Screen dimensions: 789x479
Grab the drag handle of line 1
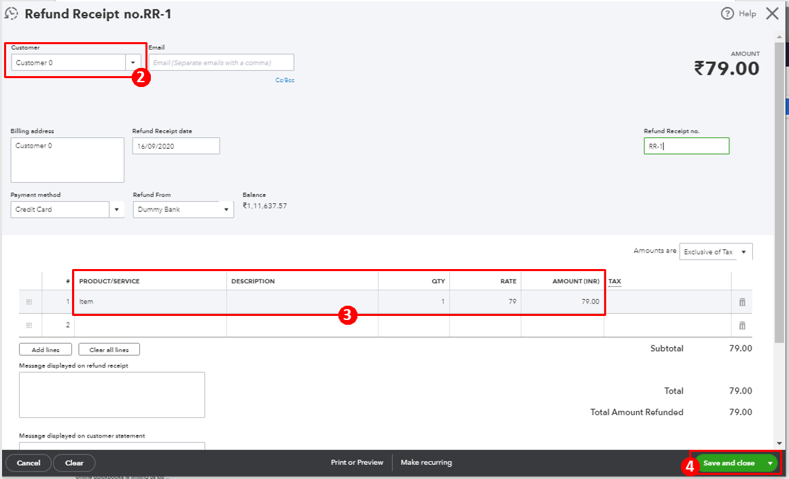pos(29,302)
